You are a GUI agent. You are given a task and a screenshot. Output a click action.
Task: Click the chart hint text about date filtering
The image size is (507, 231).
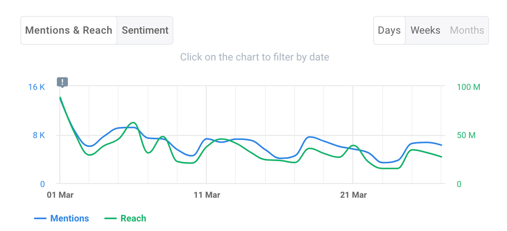coord(255,57)
